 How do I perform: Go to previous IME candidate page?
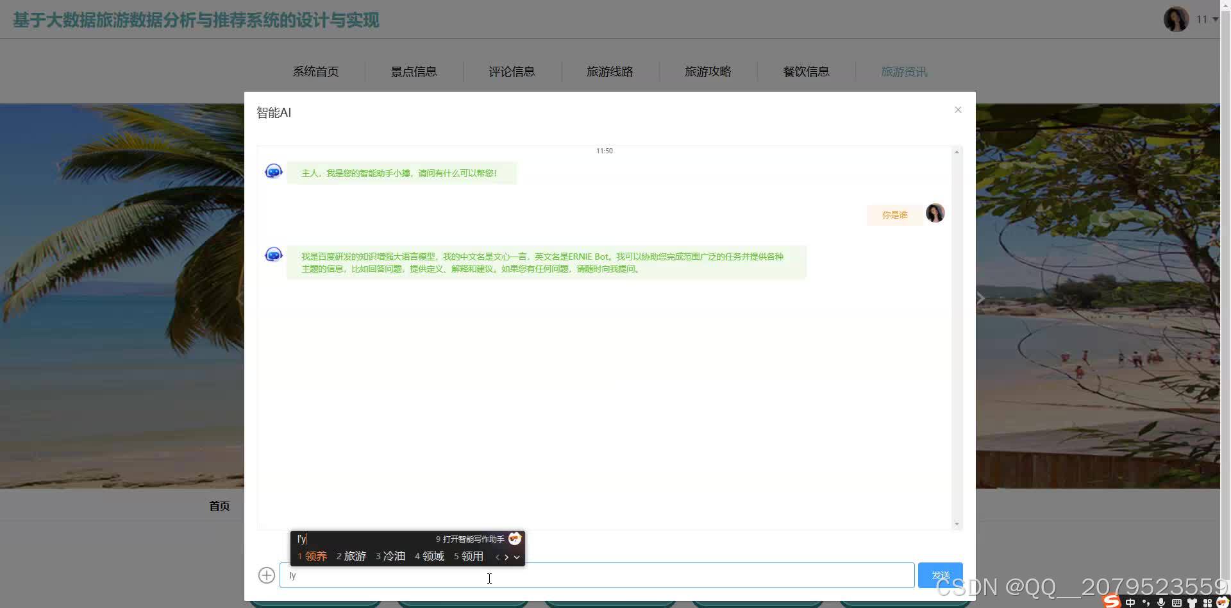point(498,557)
